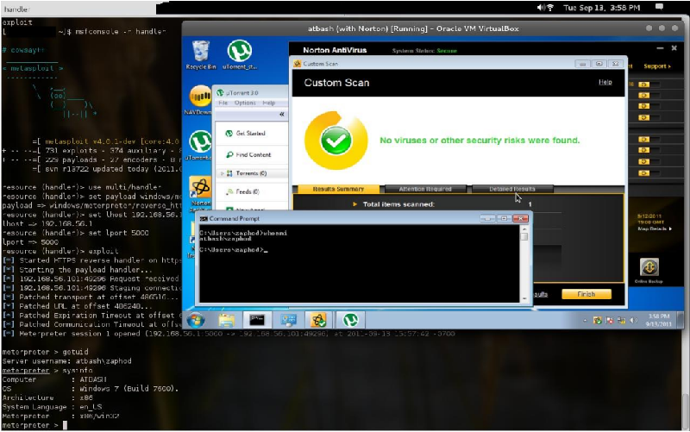
Task: Click the Norton icon in the system tray
Action: click(597, 321)
